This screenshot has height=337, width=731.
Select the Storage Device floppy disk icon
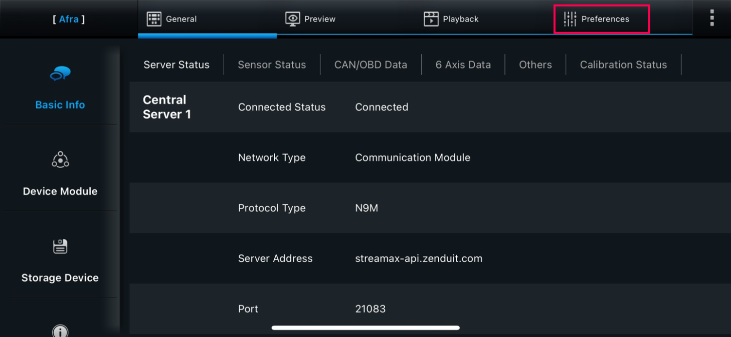[60, 246]
